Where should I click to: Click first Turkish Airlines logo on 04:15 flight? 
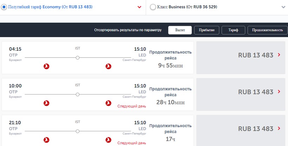(x=46, y=66)
